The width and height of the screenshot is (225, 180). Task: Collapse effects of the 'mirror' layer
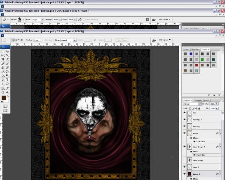(x=220, y=133)
